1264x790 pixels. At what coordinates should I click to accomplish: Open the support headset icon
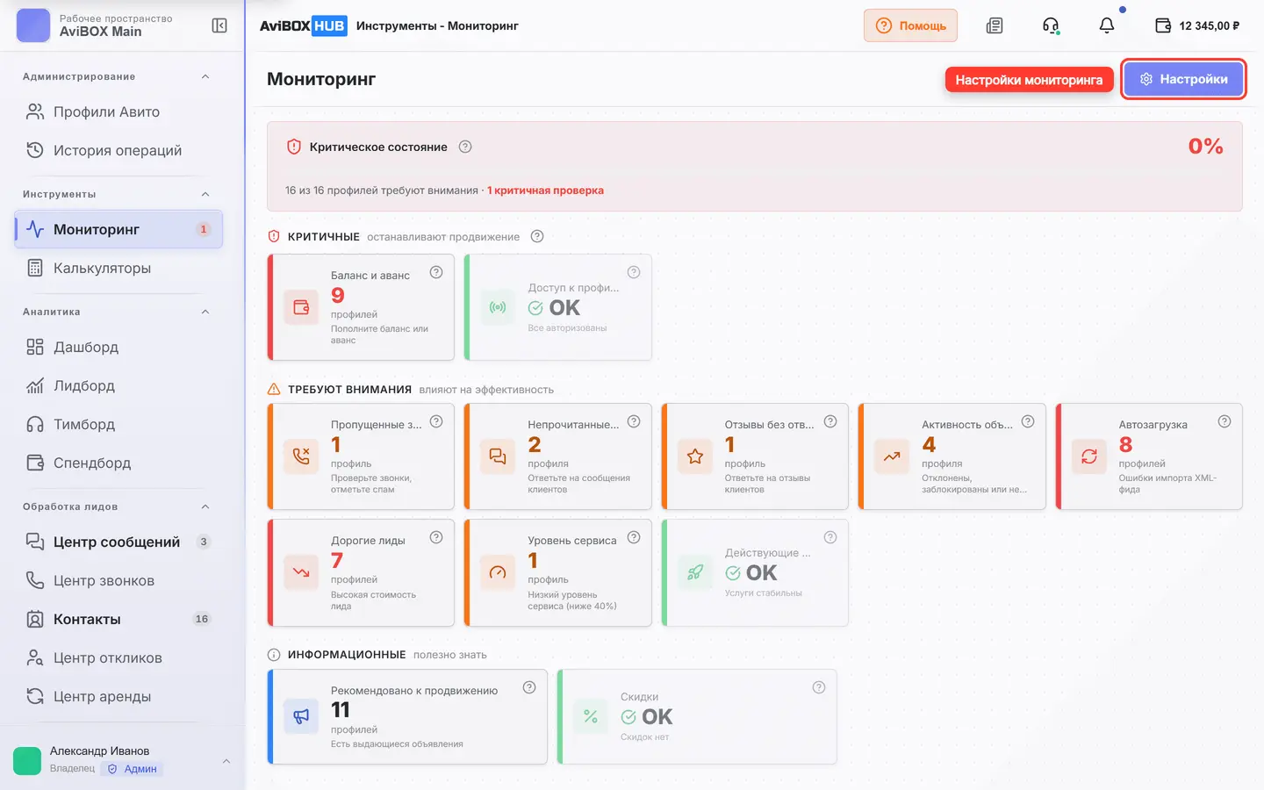click(1051, 25)
